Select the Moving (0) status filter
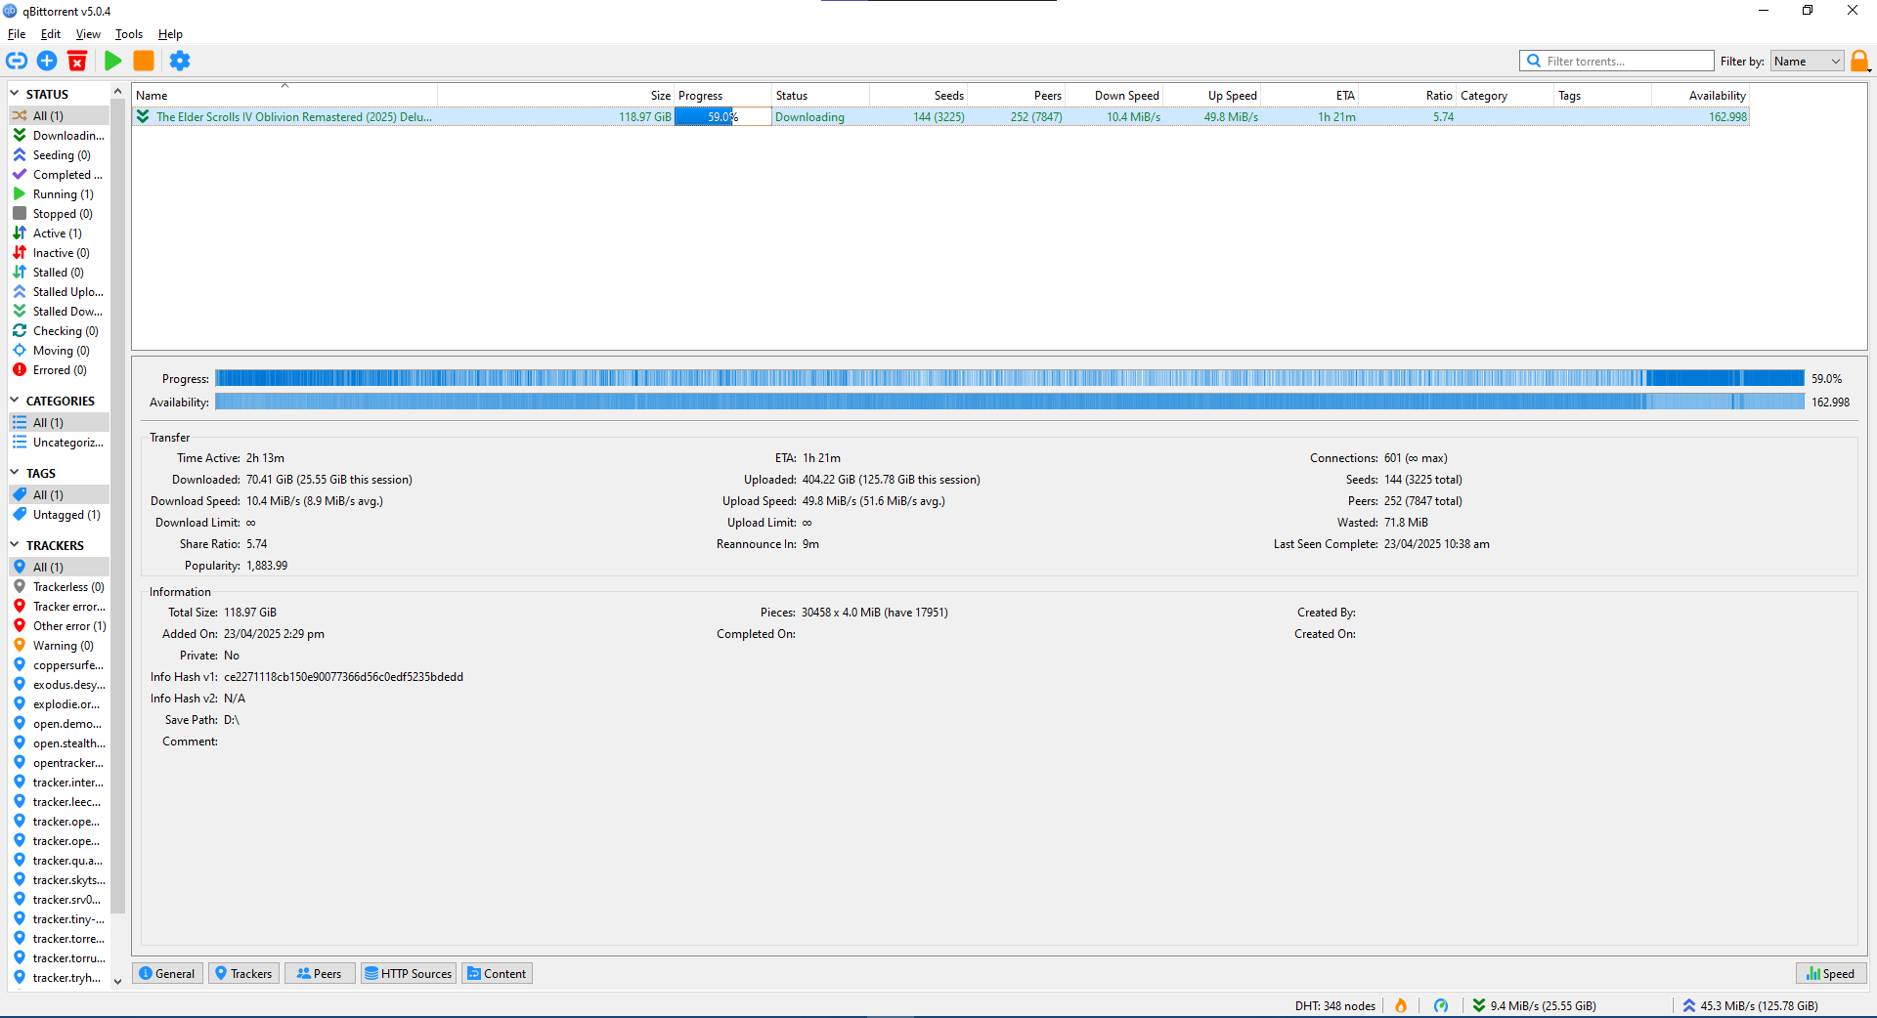 (x=59, y=351)
